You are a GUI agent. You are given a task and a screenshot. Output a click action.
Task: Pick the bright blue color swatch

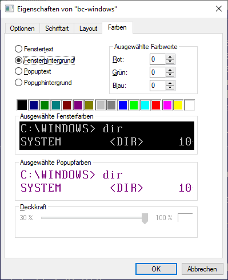123,105
